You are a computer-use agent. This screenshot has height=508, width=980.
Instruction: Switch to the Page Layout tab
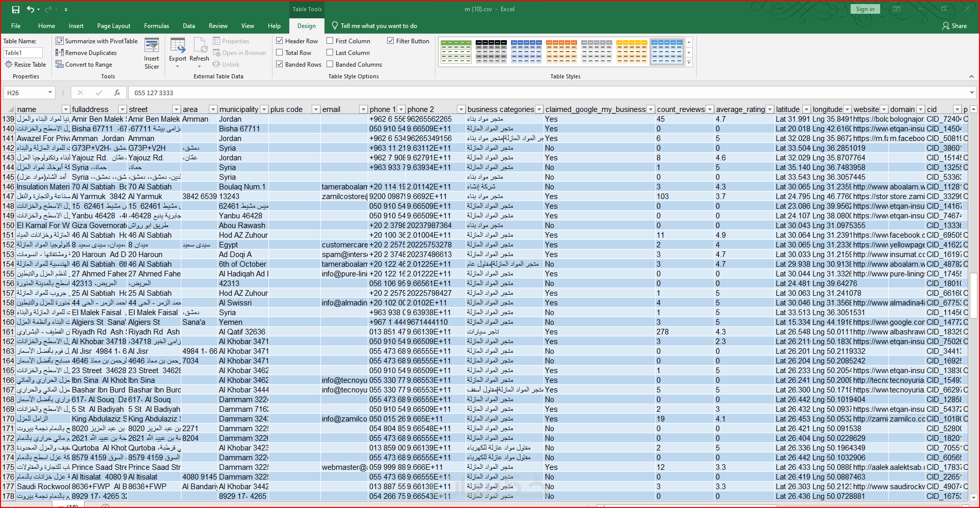point(114,26)
